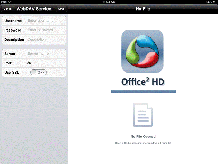Image resolution: width=218 pixels, height=164 pixels.
Task: Click the Office² HD title text
Action: [x=143, y=82]
